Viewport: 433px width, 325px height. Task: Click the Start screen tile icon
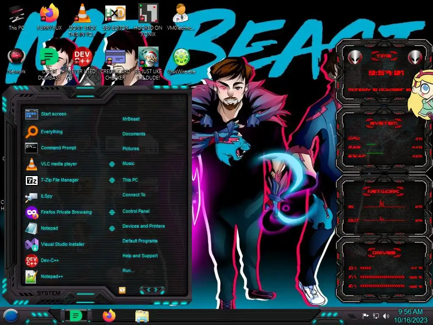pyautogui.click(x=31, y=114)
